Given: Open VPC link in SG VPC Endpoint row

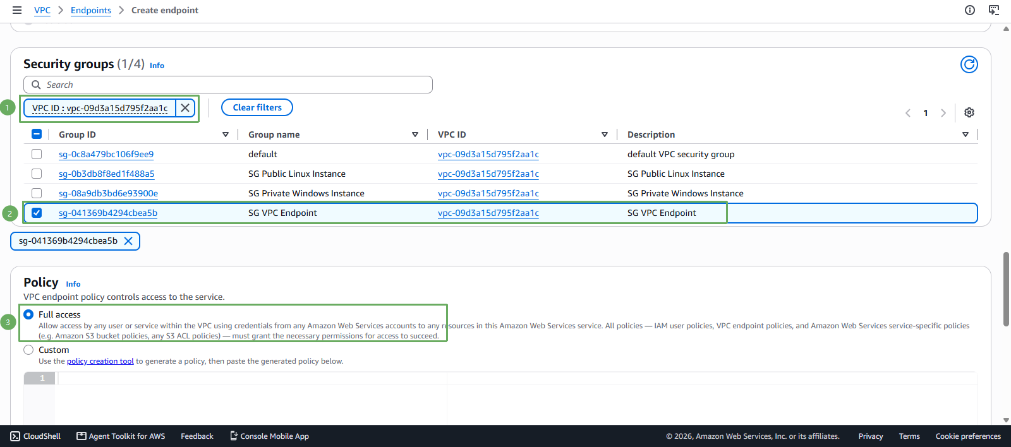Looking at the screenshot, I should tap(488, 213).
